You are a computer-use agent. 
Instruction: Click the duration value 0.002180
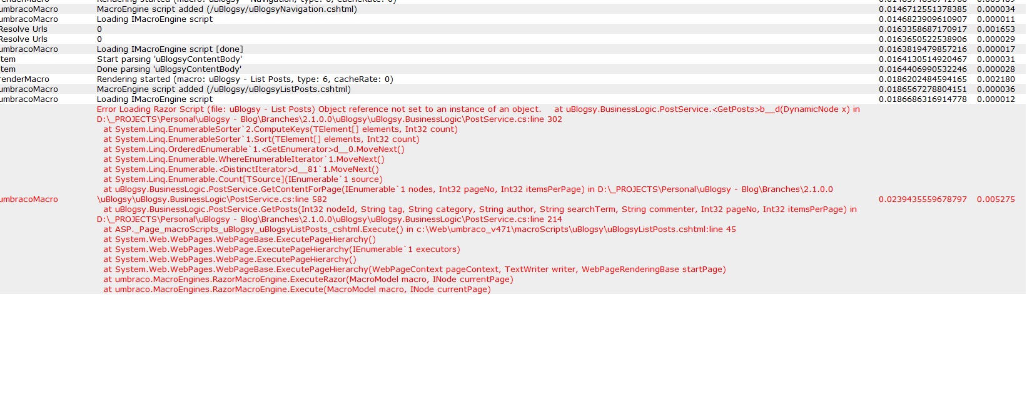(996, 79)
